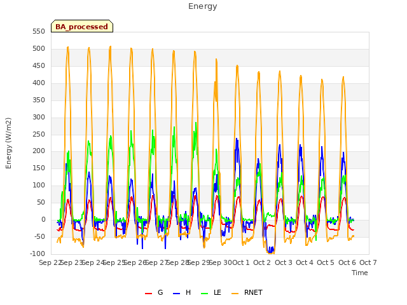
Task: Click the 300 y-axis tick label
Action: pyautogui.click(x=39, y=117)
